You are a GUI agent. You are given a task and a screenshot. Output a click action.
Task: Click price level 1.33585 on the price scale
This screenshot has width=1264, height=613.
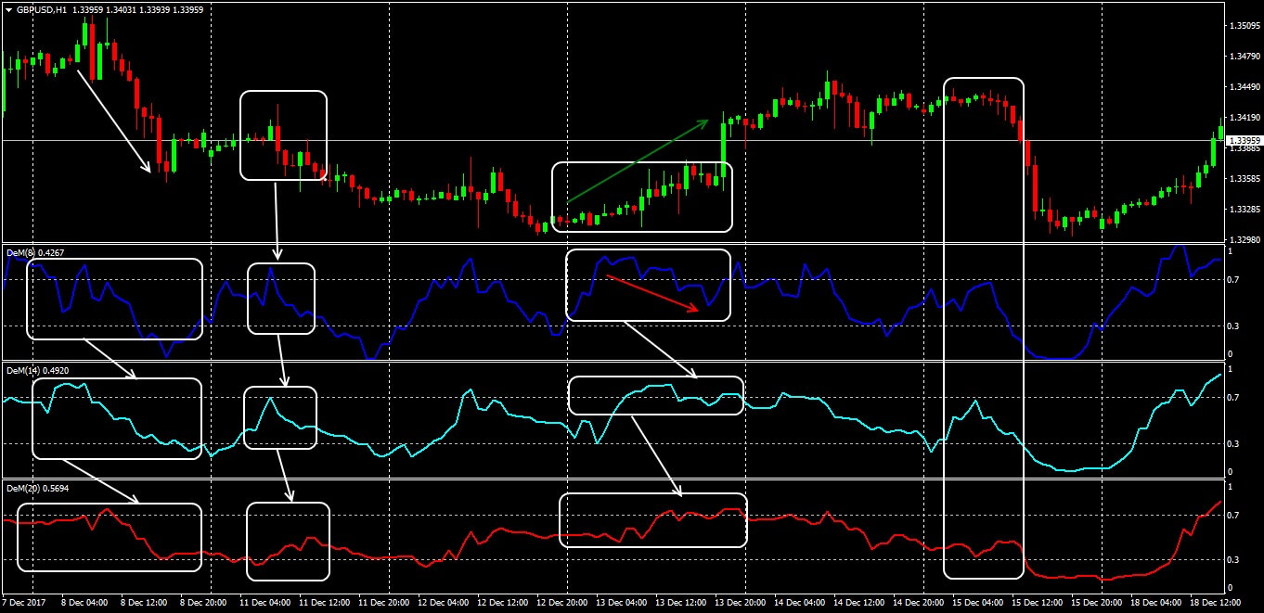click(1244, 178)
